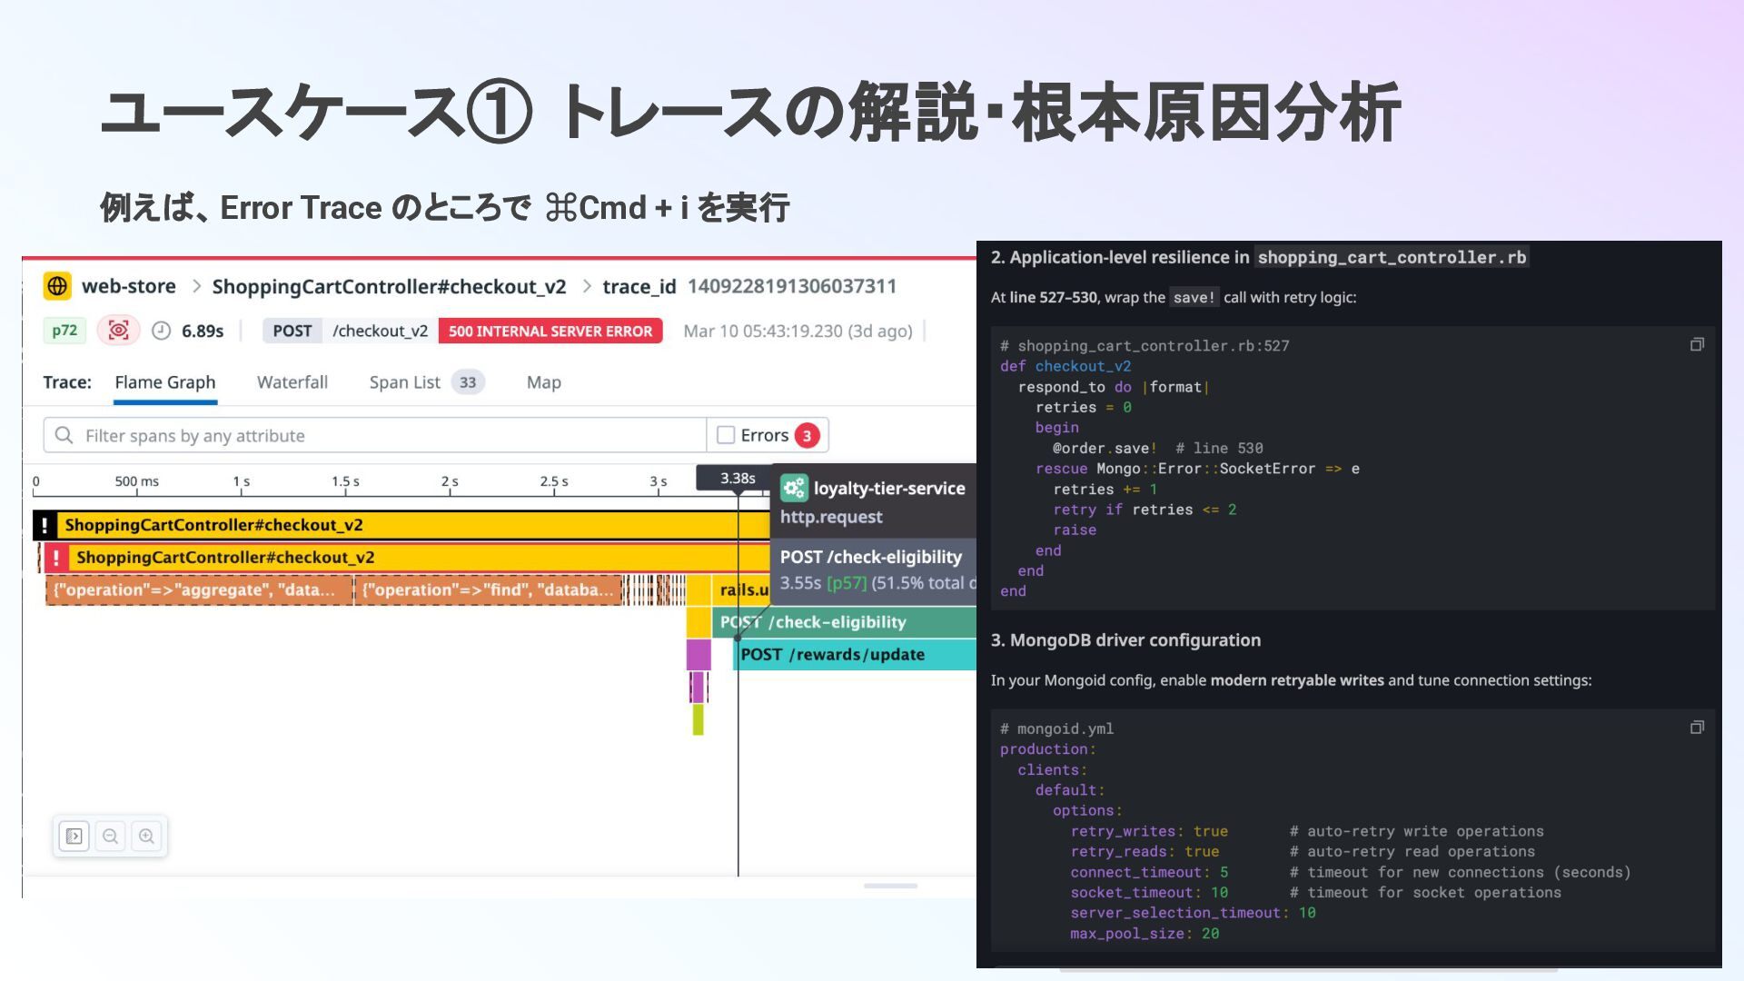1744x981 pixels.
Task: Expand breadcrumb chevron before trace_id
Action: pyautogui.click(x=587, y=286)
